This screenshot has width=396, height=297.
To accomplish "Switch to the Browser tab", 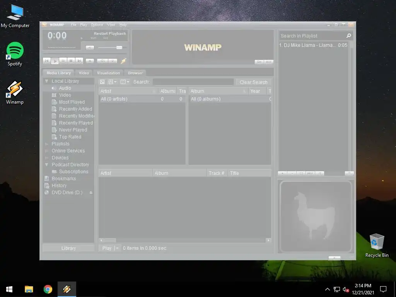I will pyautogui.click(x=135, y=73).
